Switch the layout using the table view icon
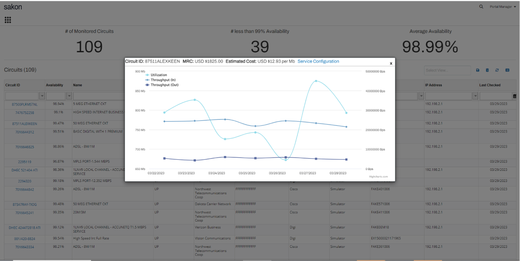The image size is (520, 261). [x=507, y=70]
